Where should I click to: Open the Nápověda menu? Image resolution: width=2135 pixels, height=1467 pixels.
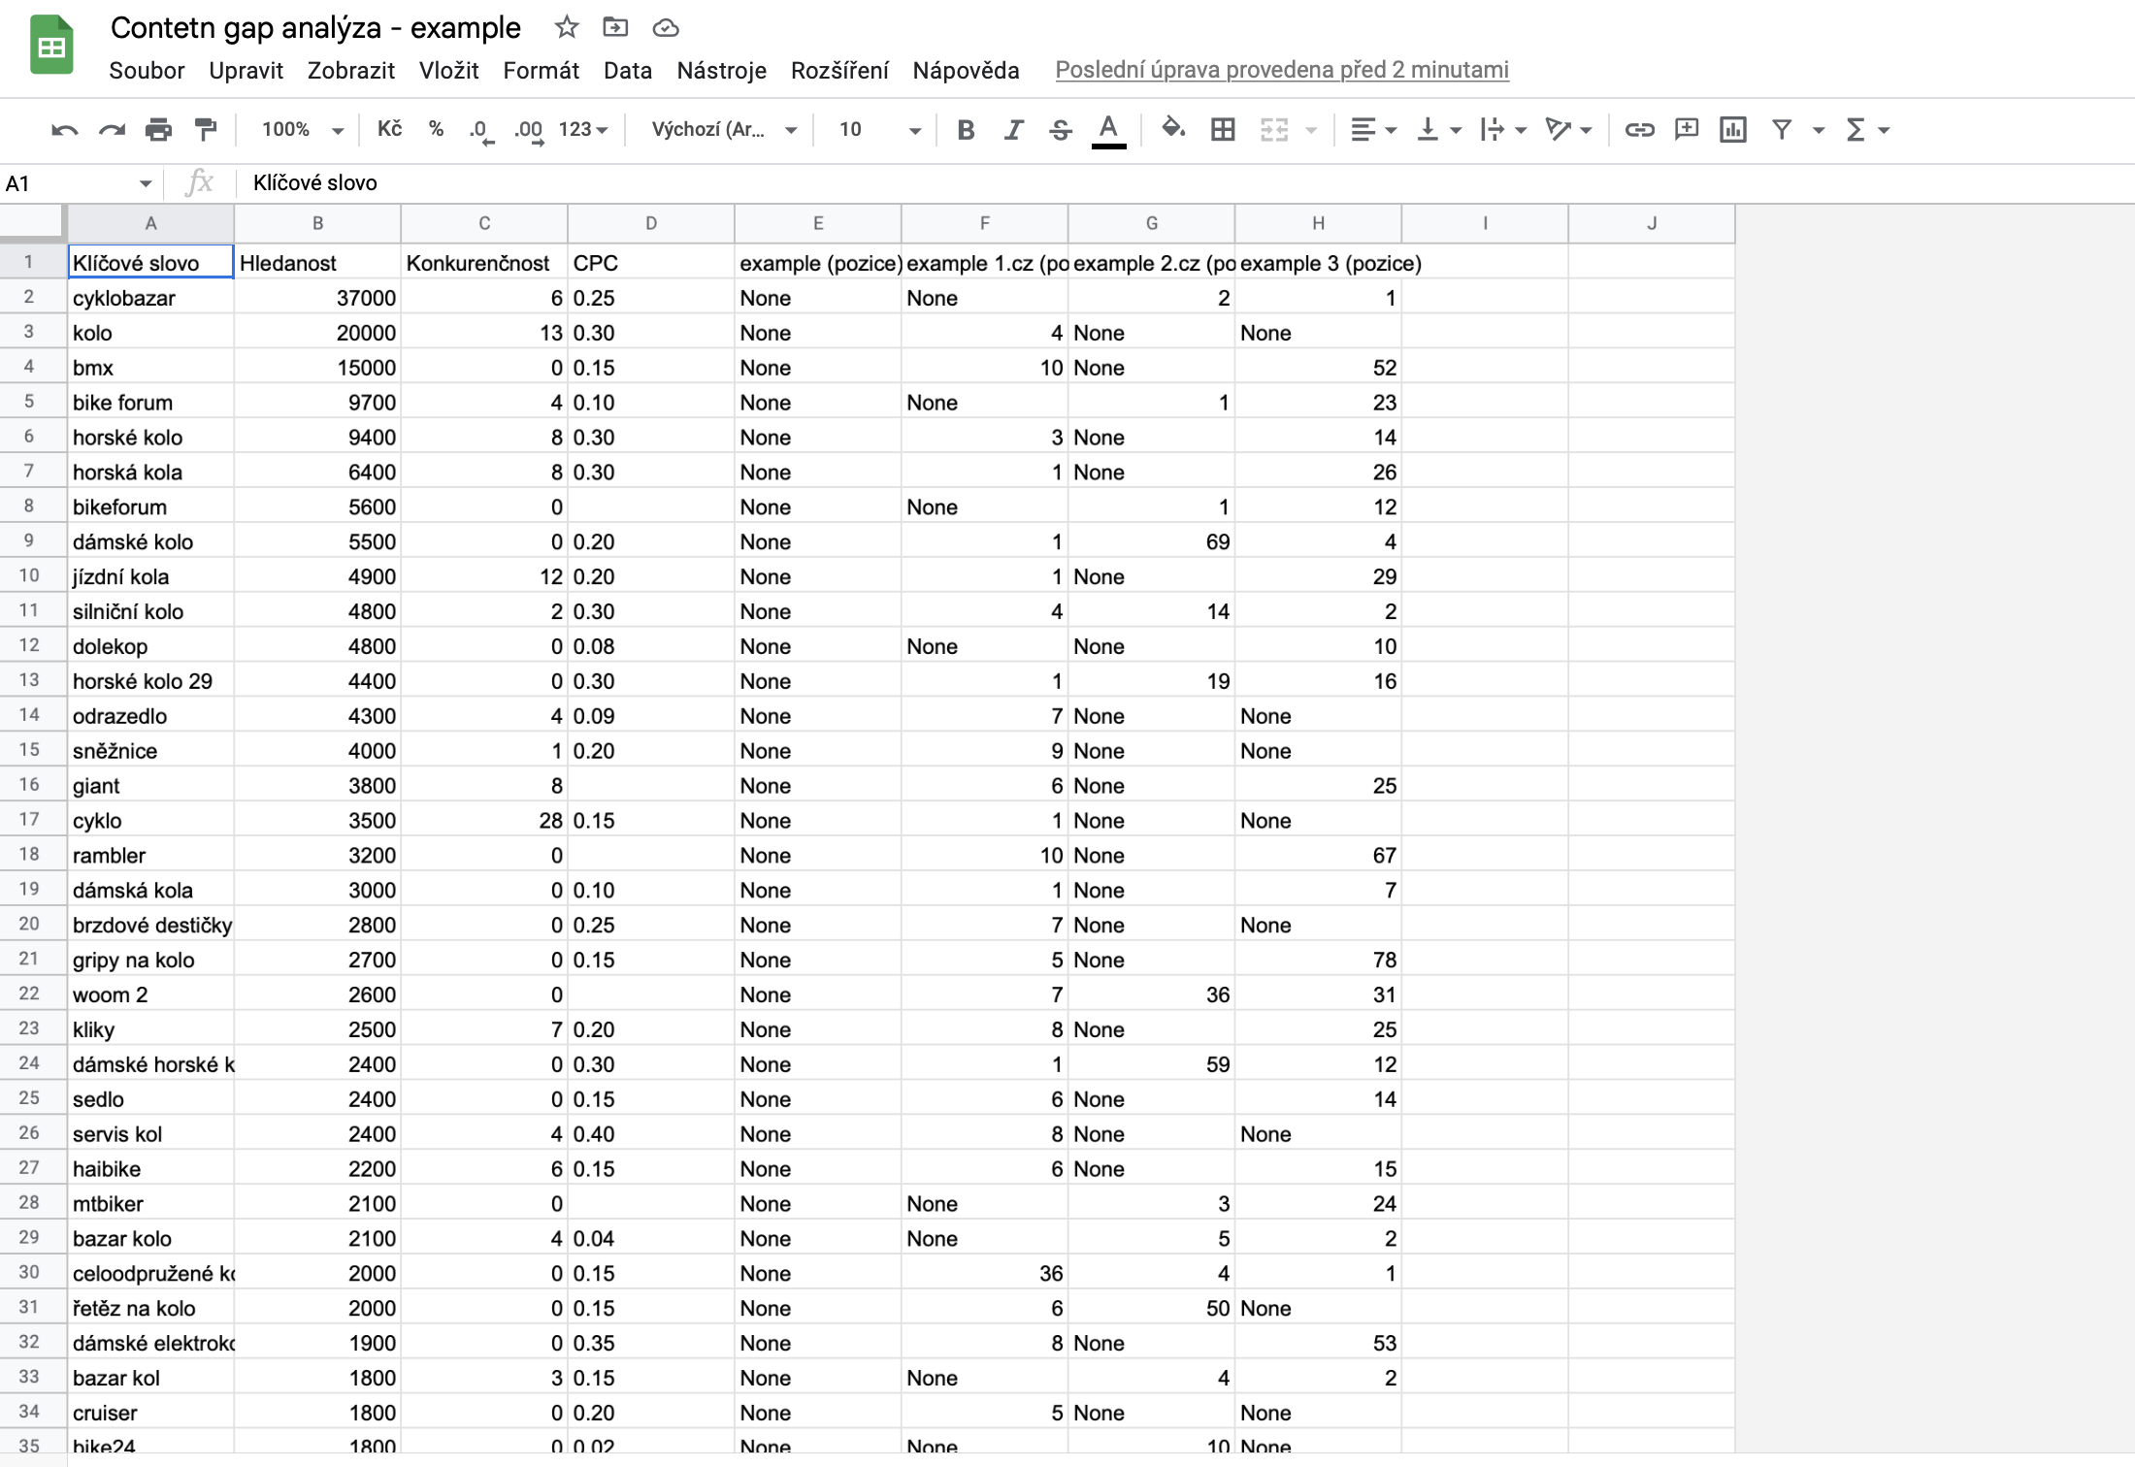[x=966, y=71]
